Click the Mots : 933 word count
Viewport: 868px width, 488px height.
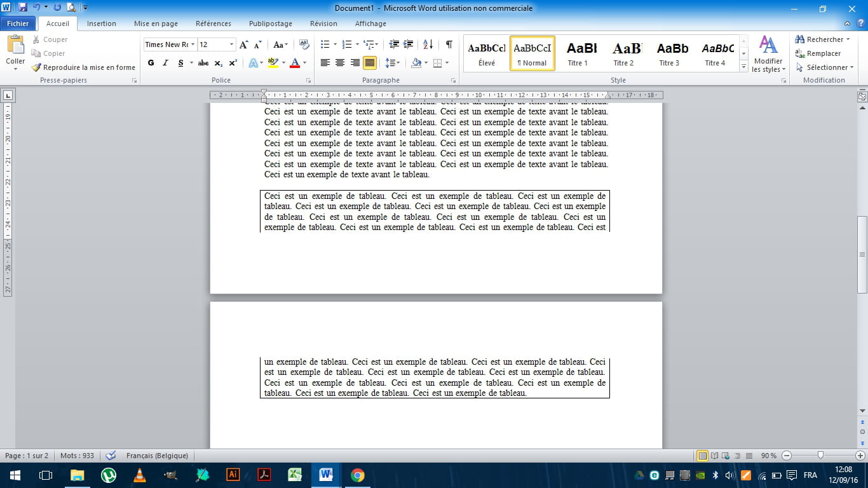(x=77, y=456)
